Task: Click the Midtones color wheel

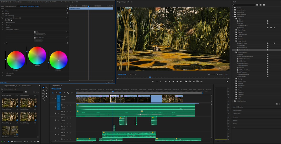Action: [37, 55]
